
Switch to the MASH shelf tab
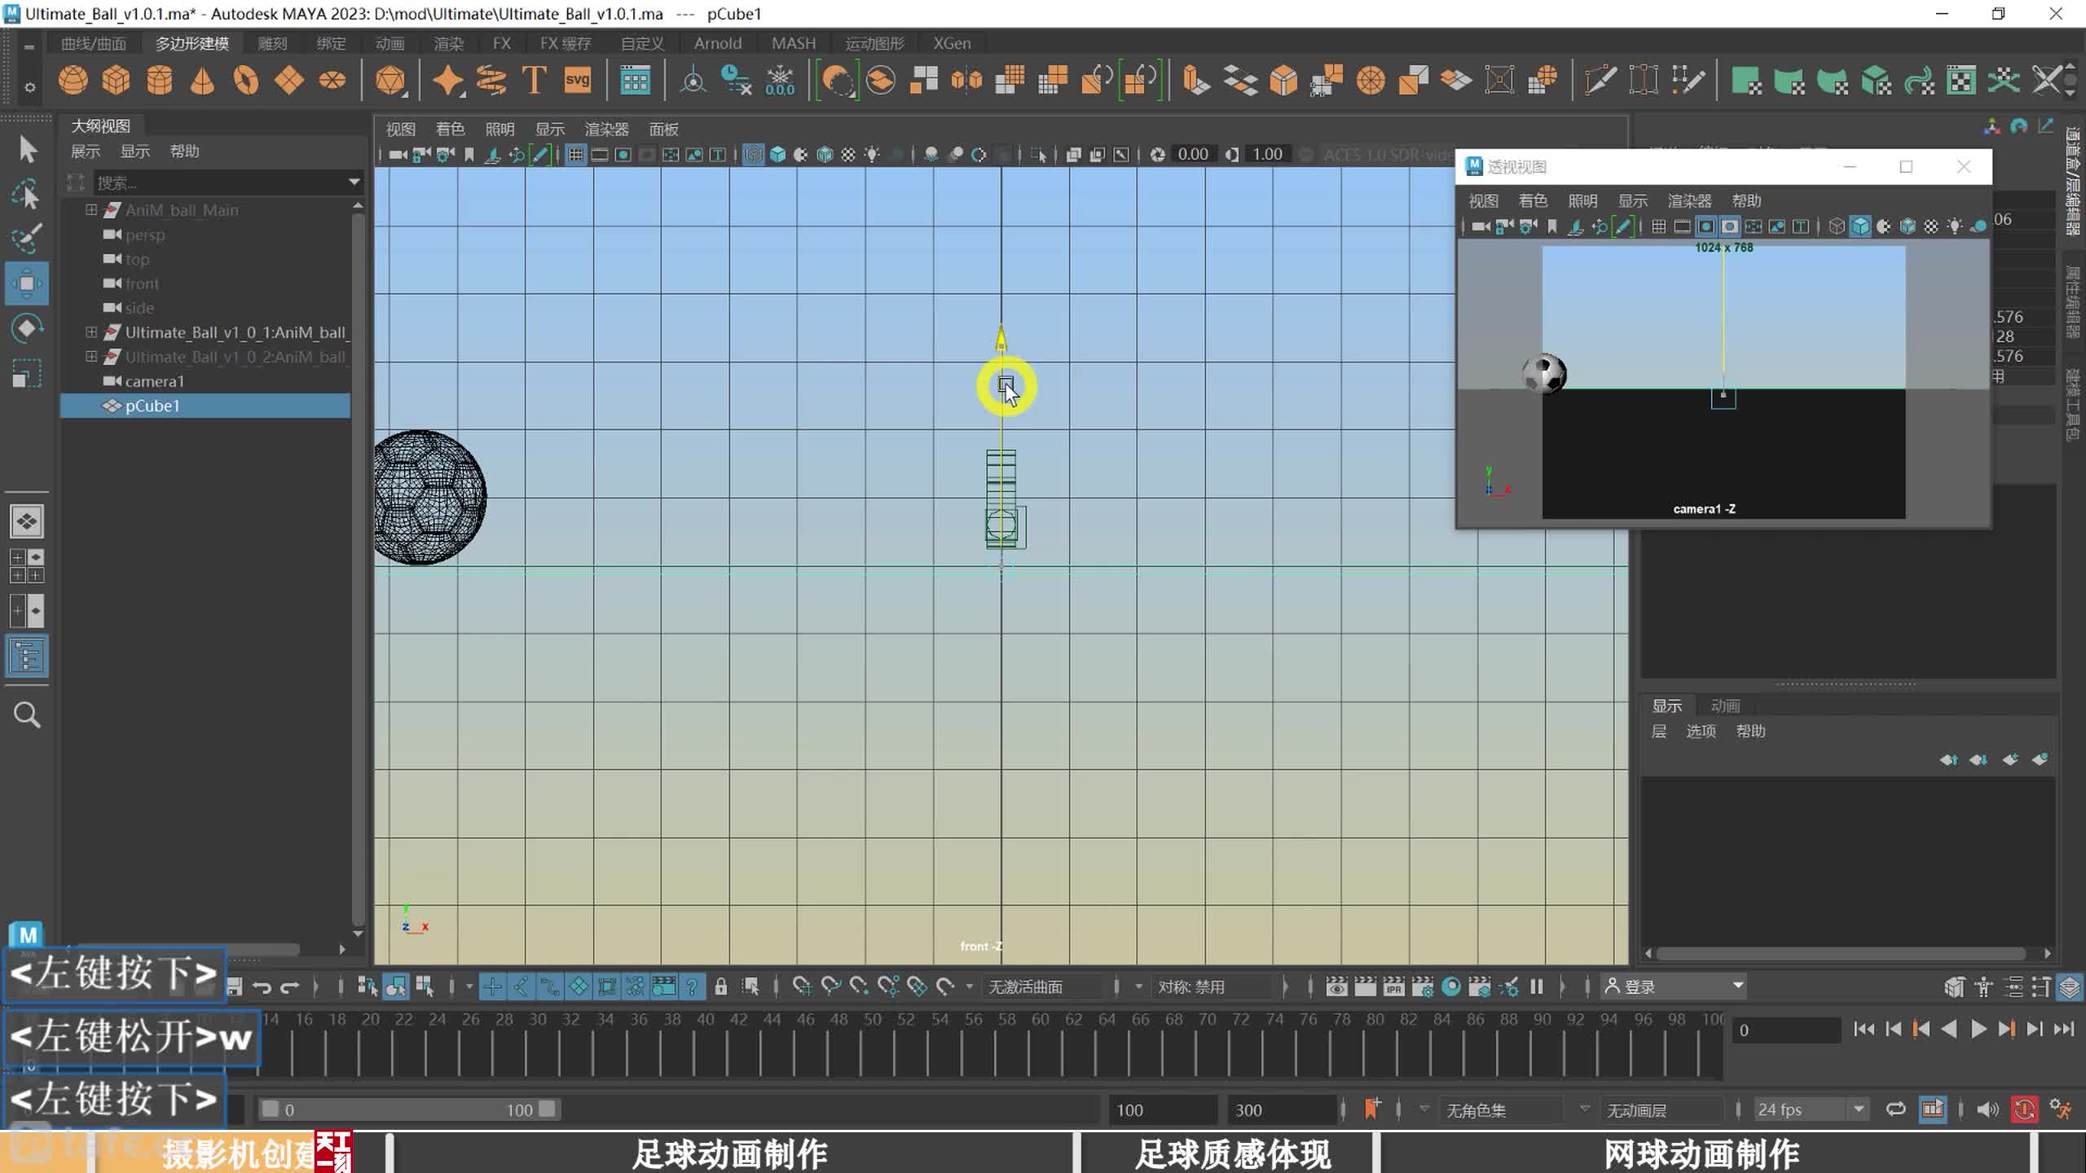tap(794, 43)
